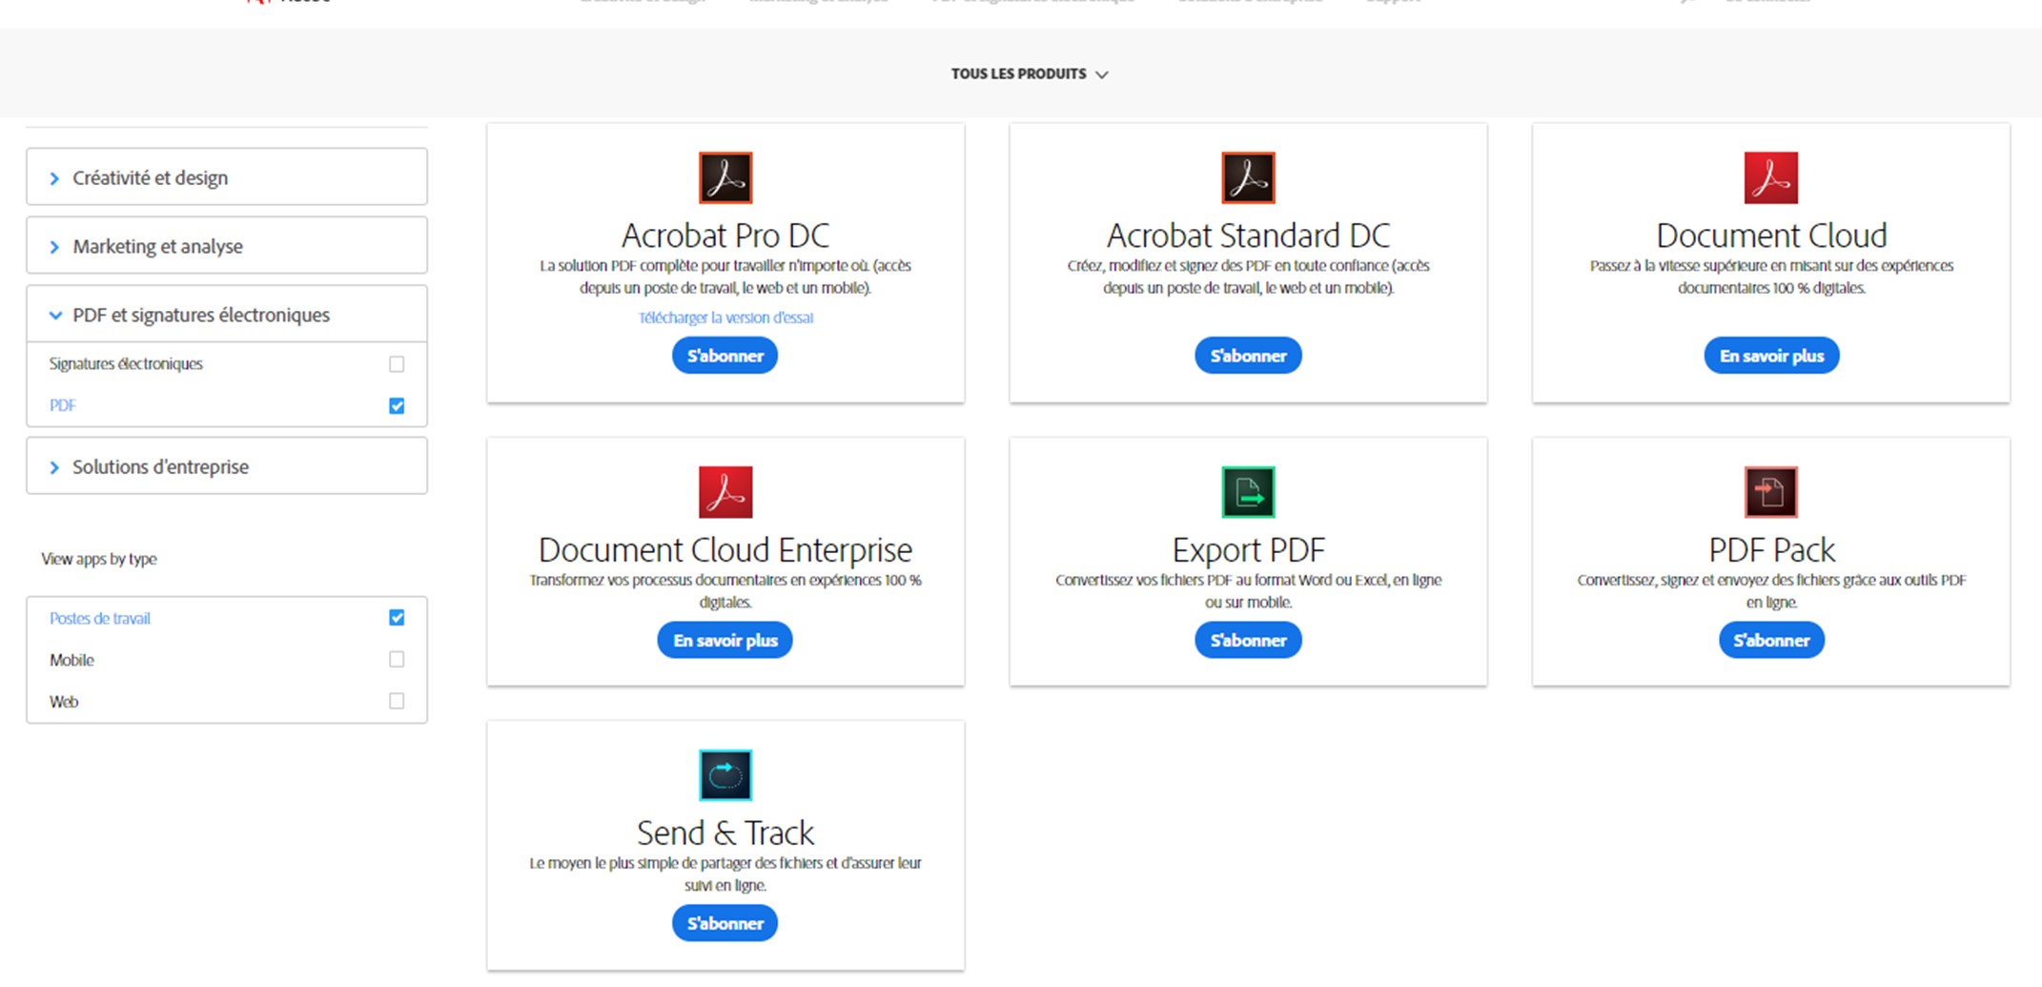Click the Send & Track title
This screenshot has width=2042, height=987.
(x=725, y=833)
